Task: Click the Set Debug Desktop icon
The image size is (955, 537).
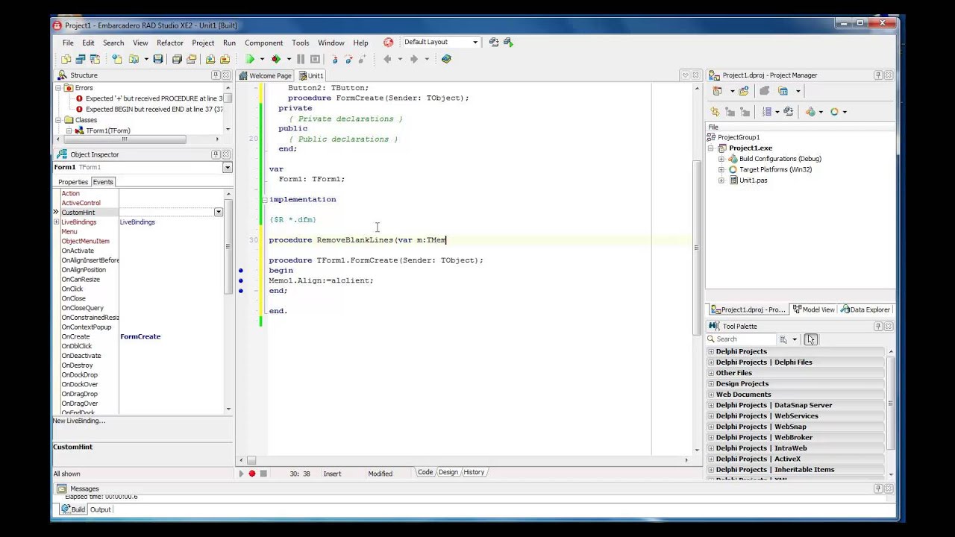Action: pos(509,43)
